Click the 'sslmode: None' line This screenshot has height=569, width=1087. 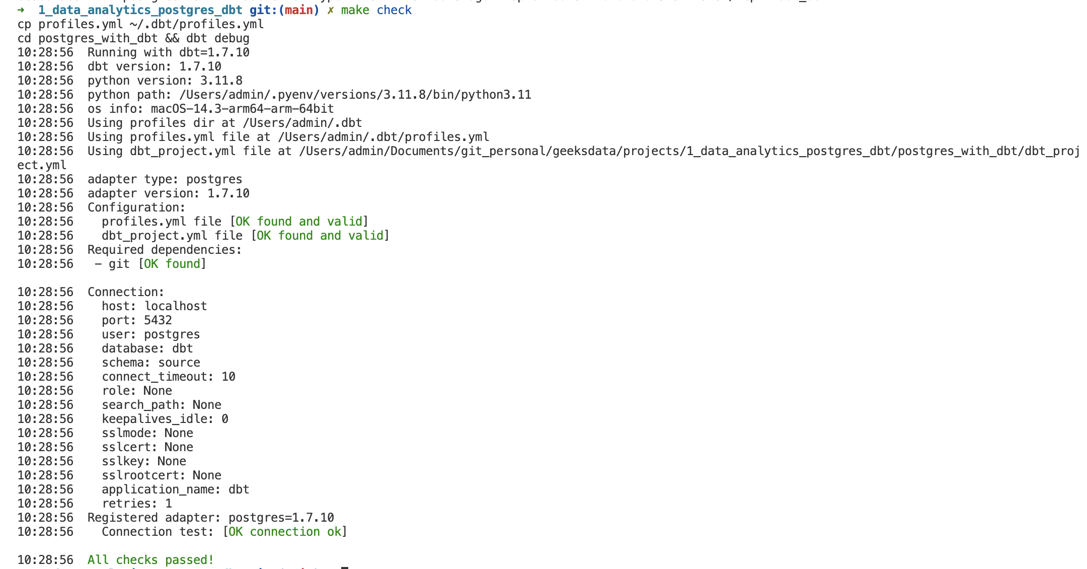[147, 433]
